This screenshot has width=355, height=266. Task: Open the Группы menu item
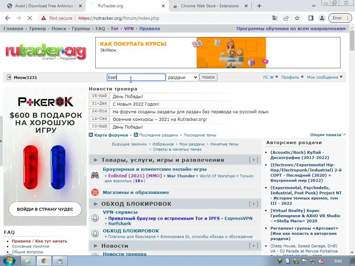click(81, 28)
